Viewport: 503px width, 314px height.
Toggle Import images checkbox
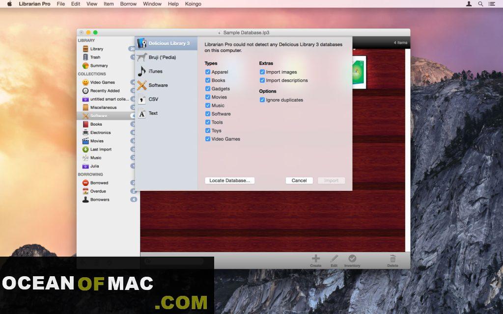click(262, 72)
